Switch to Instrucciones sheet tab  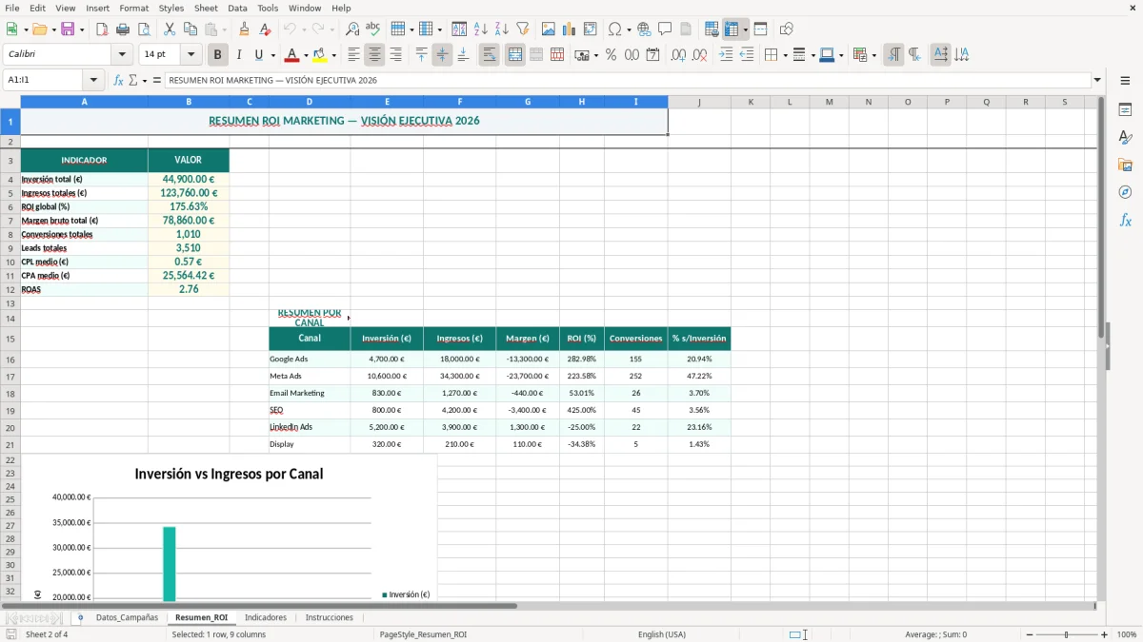coord(329,617)
